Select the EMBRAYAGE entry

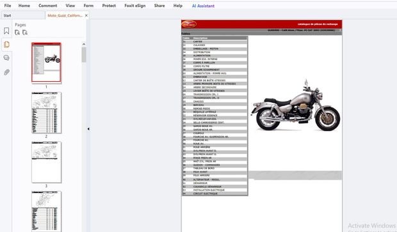pyautogui.click(x=215, y=77)
